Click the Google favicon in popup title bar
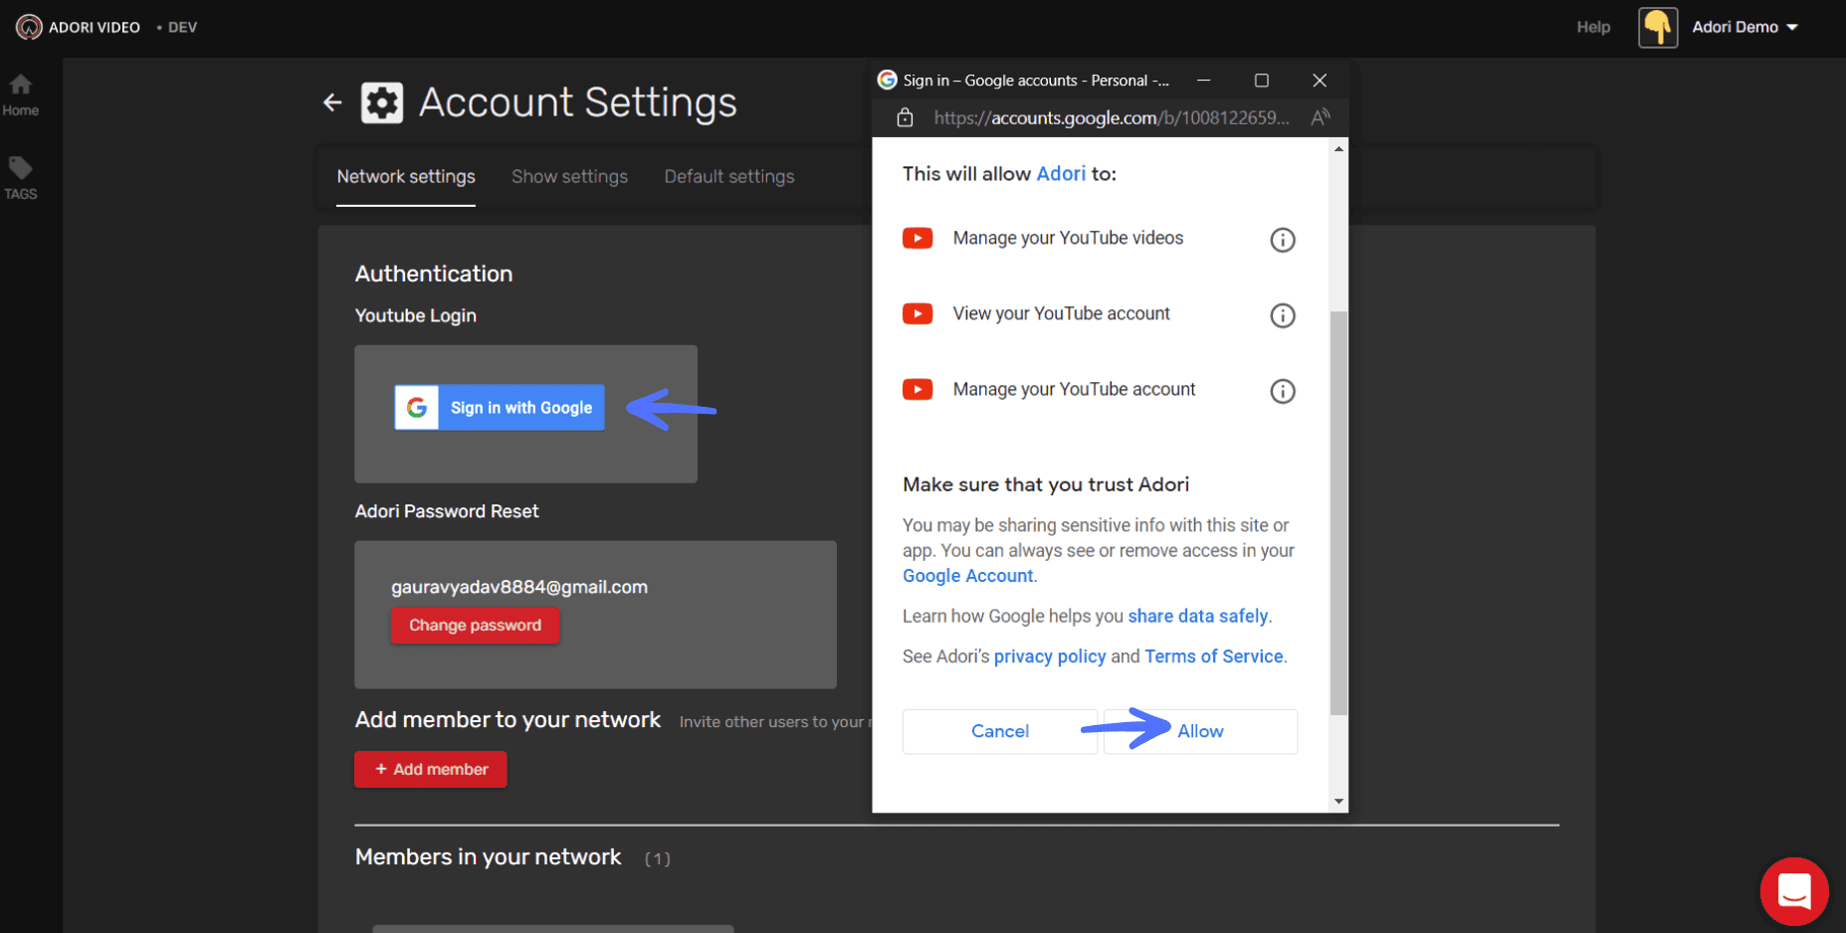This screenshot has height=933, width=1846. [x=887, y=80]
